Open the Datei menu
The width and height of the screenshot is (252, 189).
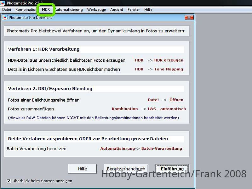[x=7, y=10]
